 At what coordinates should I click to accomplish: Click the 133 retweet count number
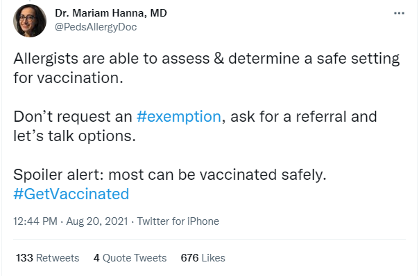tap(24, 258)
